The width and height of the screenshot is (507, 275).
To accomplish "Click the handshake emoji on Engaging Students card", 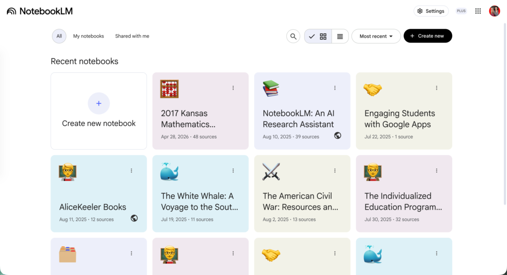I will pos(372,89).
